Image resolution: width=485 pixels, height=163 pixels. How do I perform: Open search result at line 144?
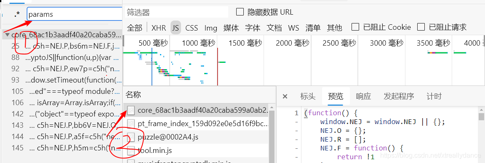(62, 137)
